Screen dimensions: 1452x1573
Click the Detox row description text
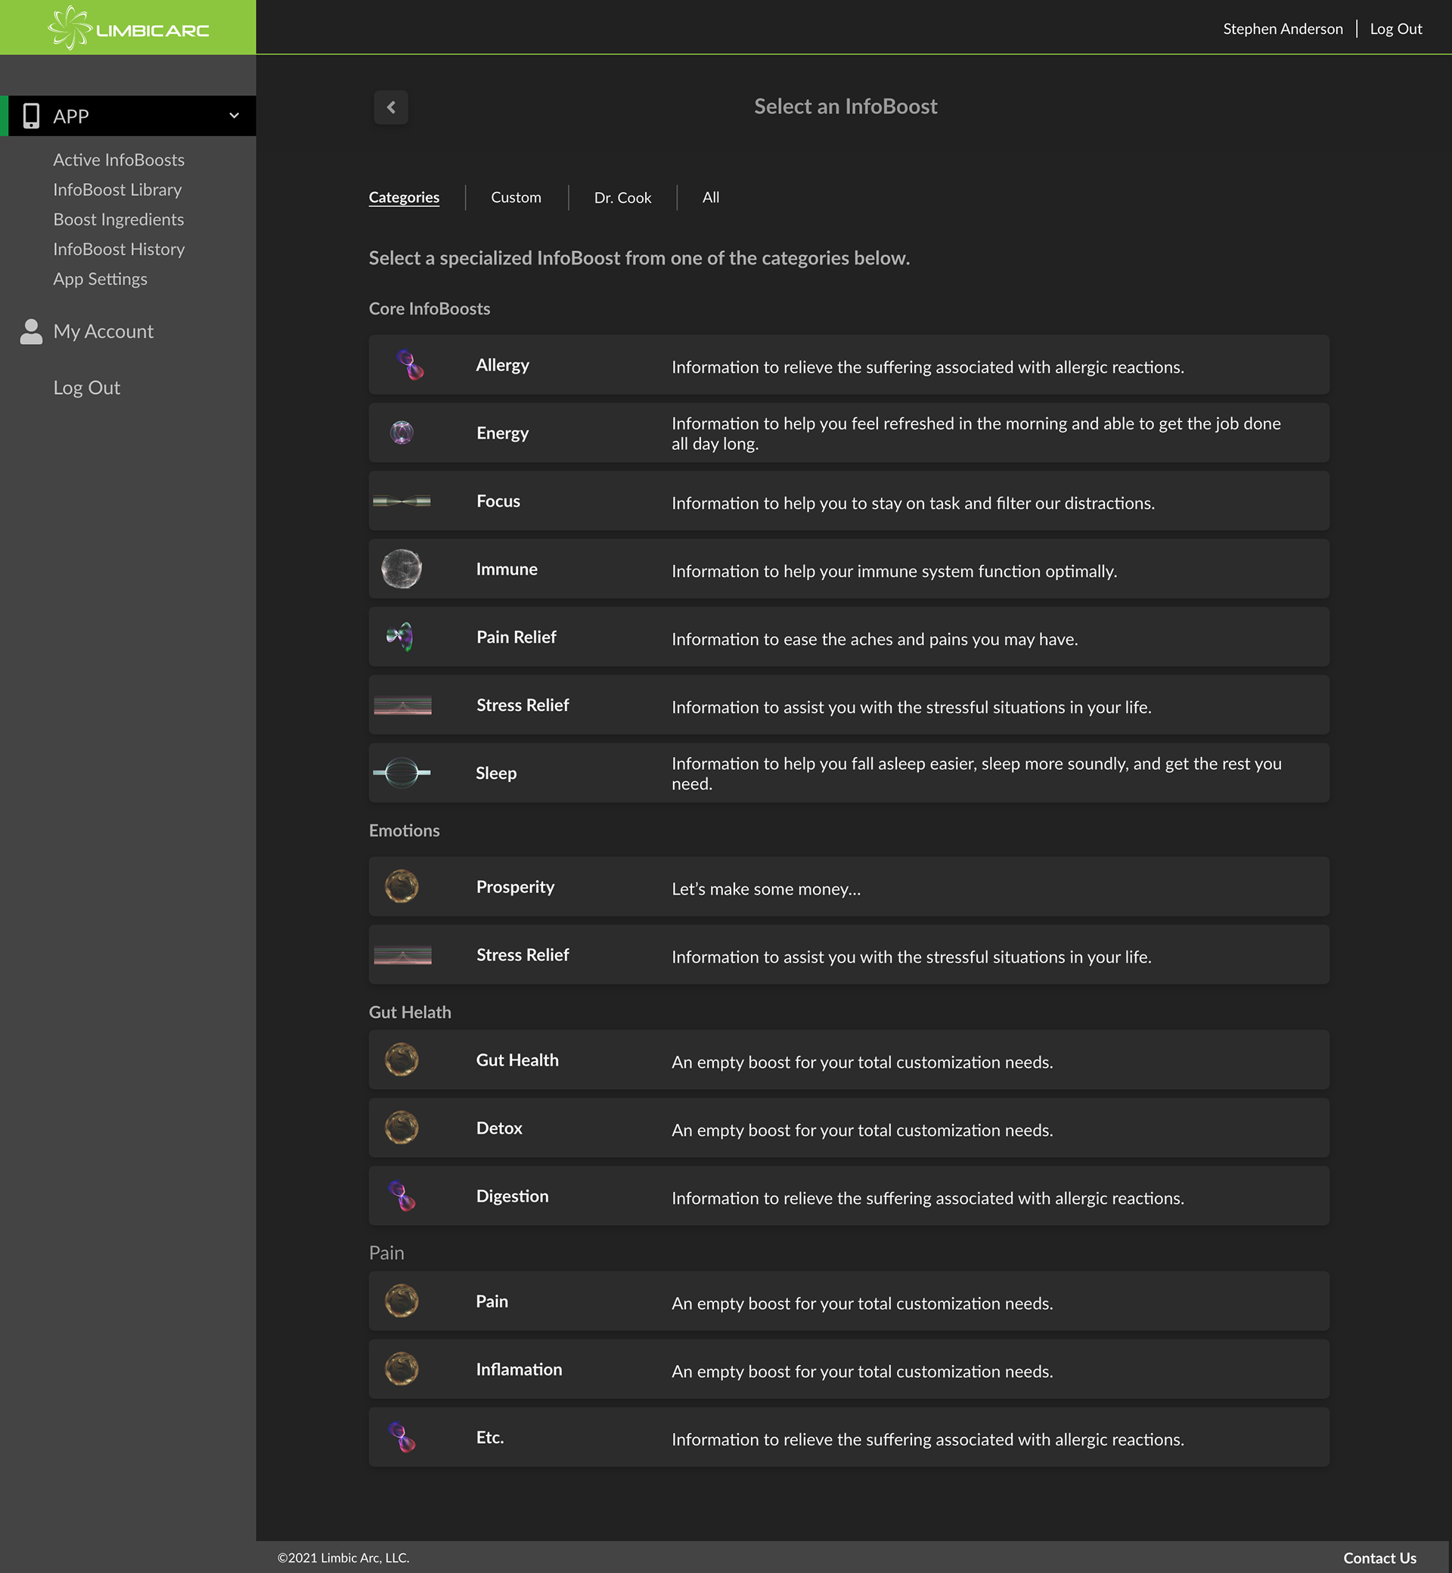[x=862, y=1130]
